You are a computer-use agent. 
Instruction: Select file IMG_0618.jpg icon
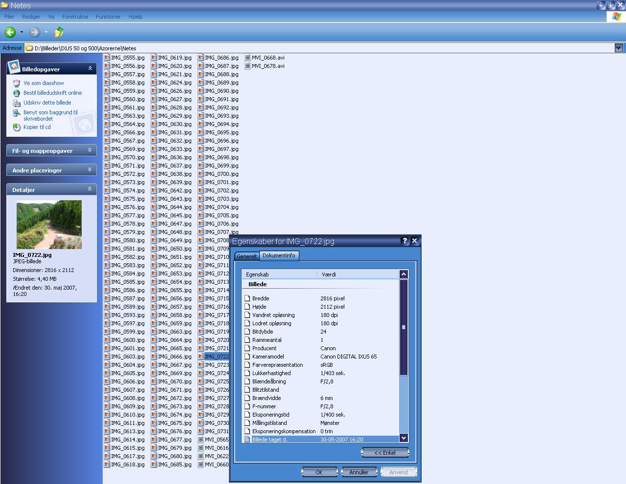click(x=107, y=464)
